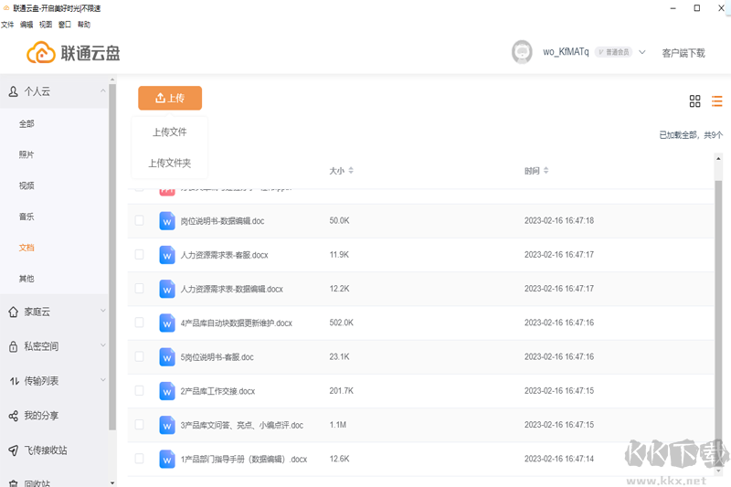Click Word icon of 2产品库工作交接.docx
This screenshot has width=731, height=487.
166,390
